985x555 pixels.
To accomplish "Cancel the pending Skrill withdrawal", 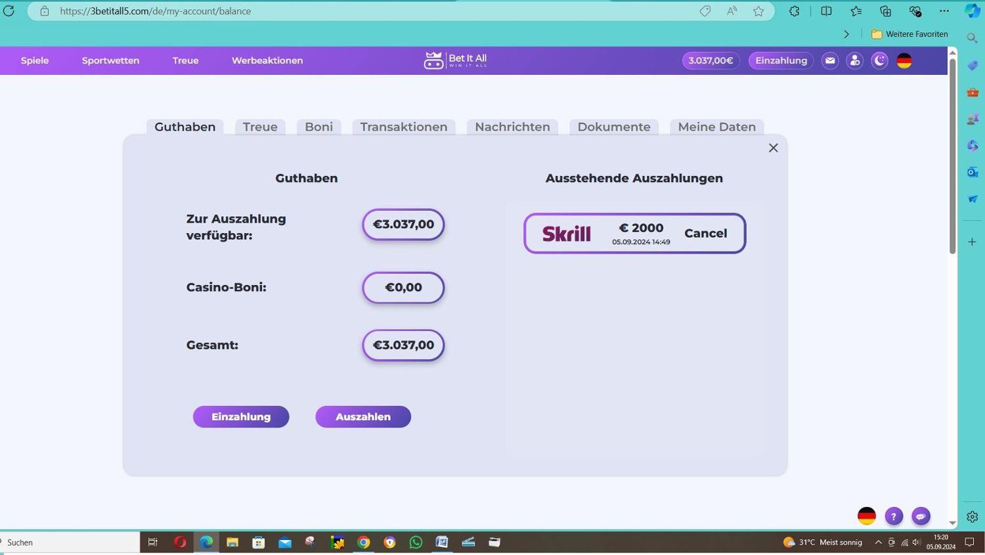I will (705, 233).
